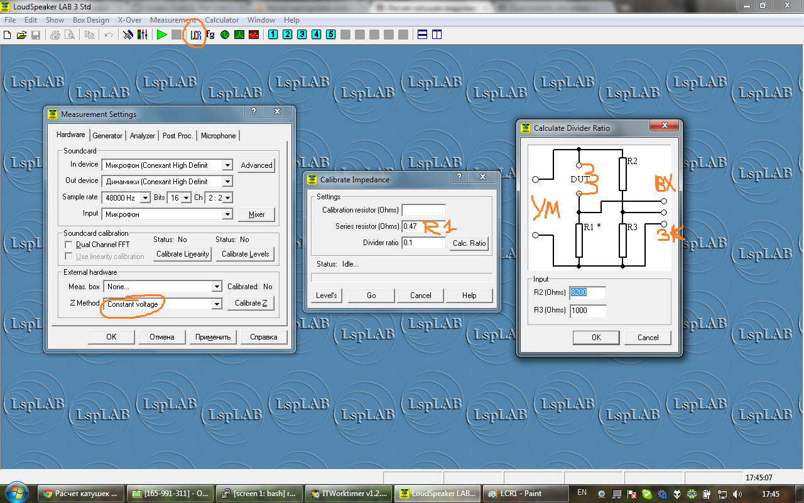
Task: Tile windows horizontally icon
Action: [423, 35]
